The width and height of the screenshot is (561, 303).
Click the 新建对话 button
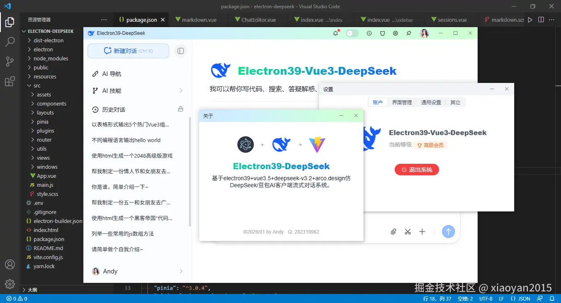click(128, 50)
